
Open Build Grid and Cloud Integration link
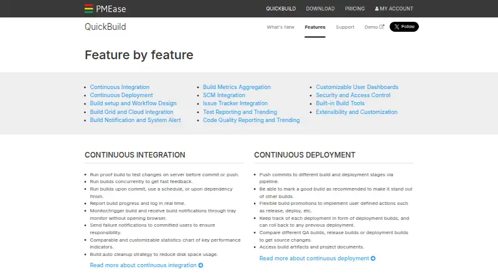(x=131, y=112)
